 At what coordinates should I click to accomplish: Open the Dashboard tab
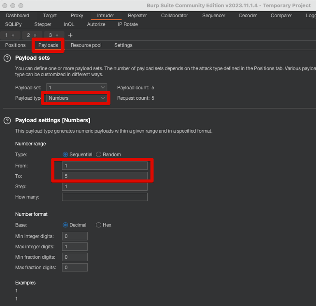coord(18,16)
